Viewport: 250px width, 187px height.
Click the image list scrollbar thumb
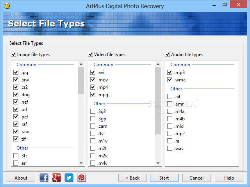tap(81, 81)
